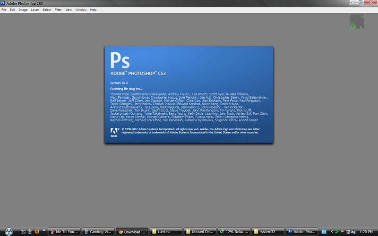
Task: Switch to 17% Nokia download window
Action: click(234, 232)
